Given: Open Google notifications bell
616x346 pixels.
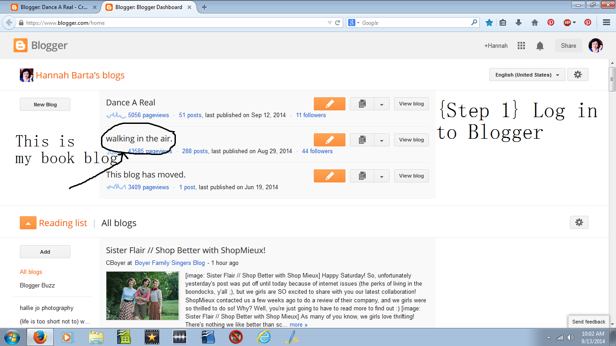Looking at the screenshot, I should 540,46.
